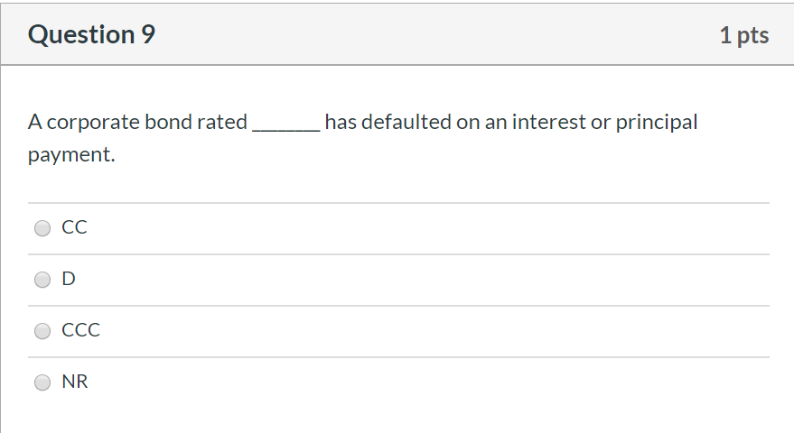Screen dimensions: 794x433
Task: Click the CC answer label text
Action: (74, 228)
